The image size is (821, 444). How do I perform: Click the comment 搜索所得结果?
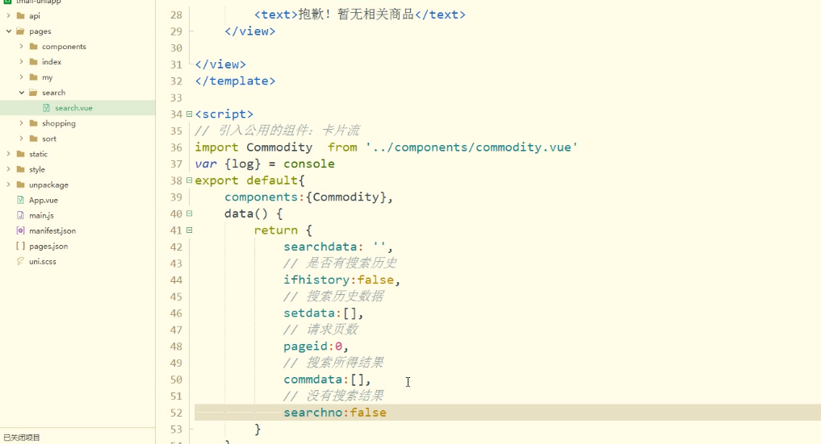333,363
